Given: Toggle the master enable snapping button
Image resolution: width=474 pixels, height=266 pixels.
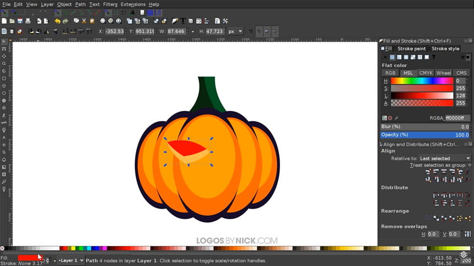Looking at the screenshot, I should [4, 13].
